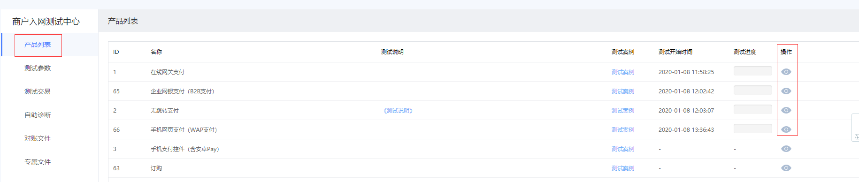Open 测试案例 for 手机网页支付 (WAP支付)
Screen dimensions: 859x182
pos(622,130)
